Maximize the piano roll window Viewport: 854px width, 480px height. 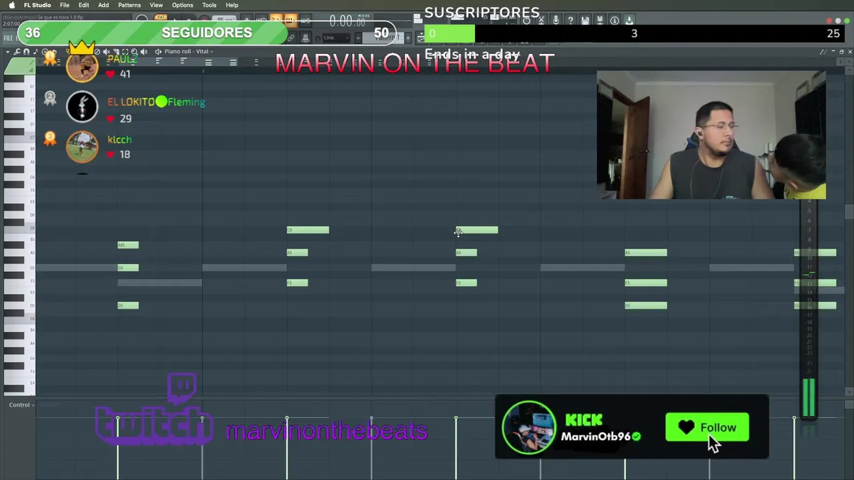[x=841, y=51]
